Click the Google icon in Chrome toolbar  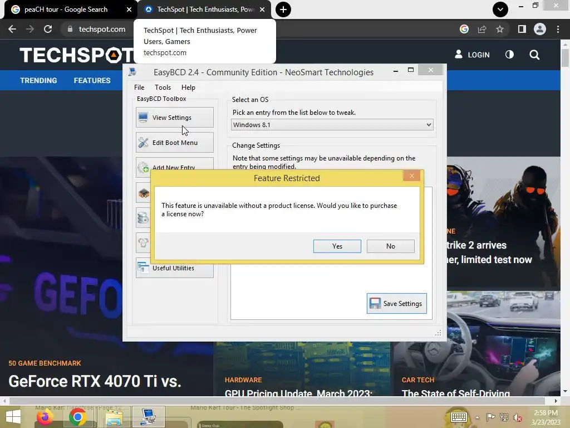(x=464, y=29)
